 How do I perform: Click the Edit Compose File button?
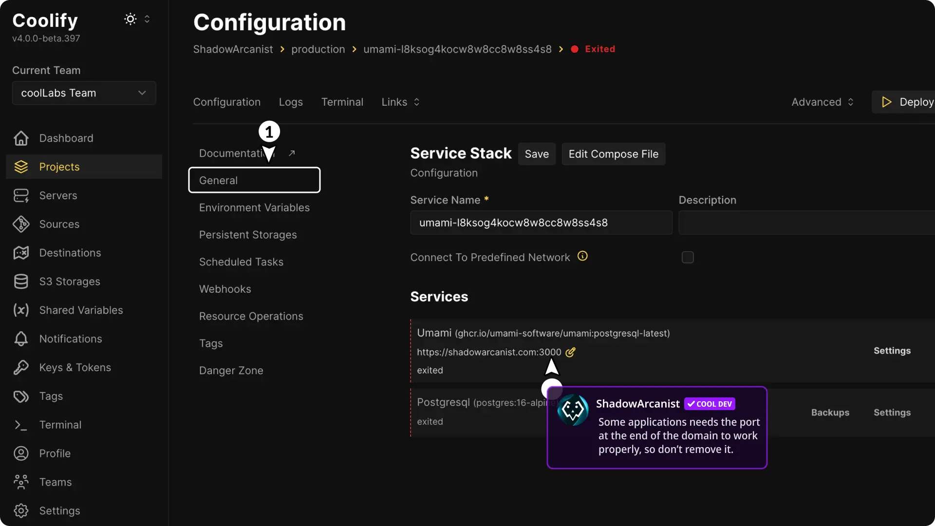613,154
